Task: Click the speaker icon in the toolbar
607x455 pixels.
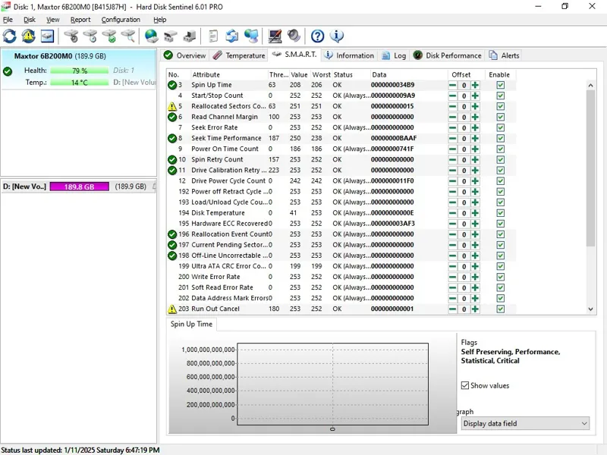Action: pyautogui.click(x=294, y=36)
